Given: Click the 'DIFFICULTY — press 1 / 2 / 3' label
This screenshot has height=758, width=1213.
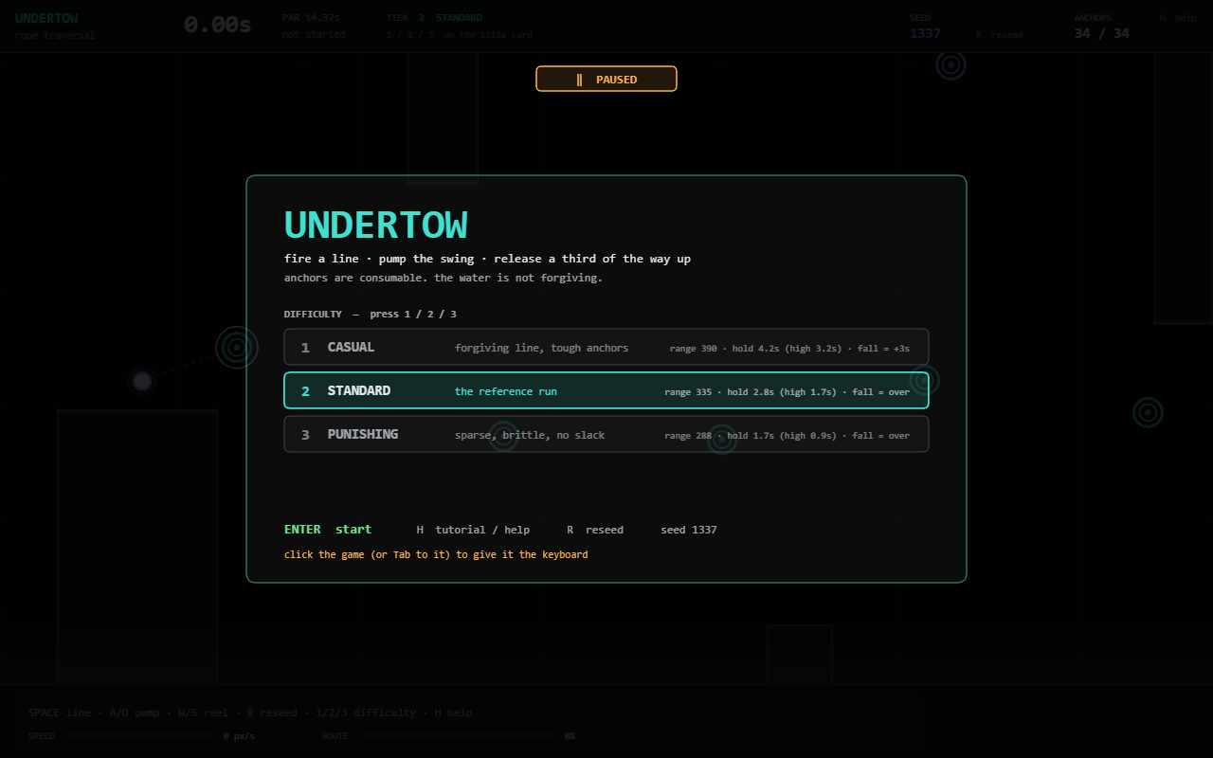Looking at the screenshot, I should 371,315.
